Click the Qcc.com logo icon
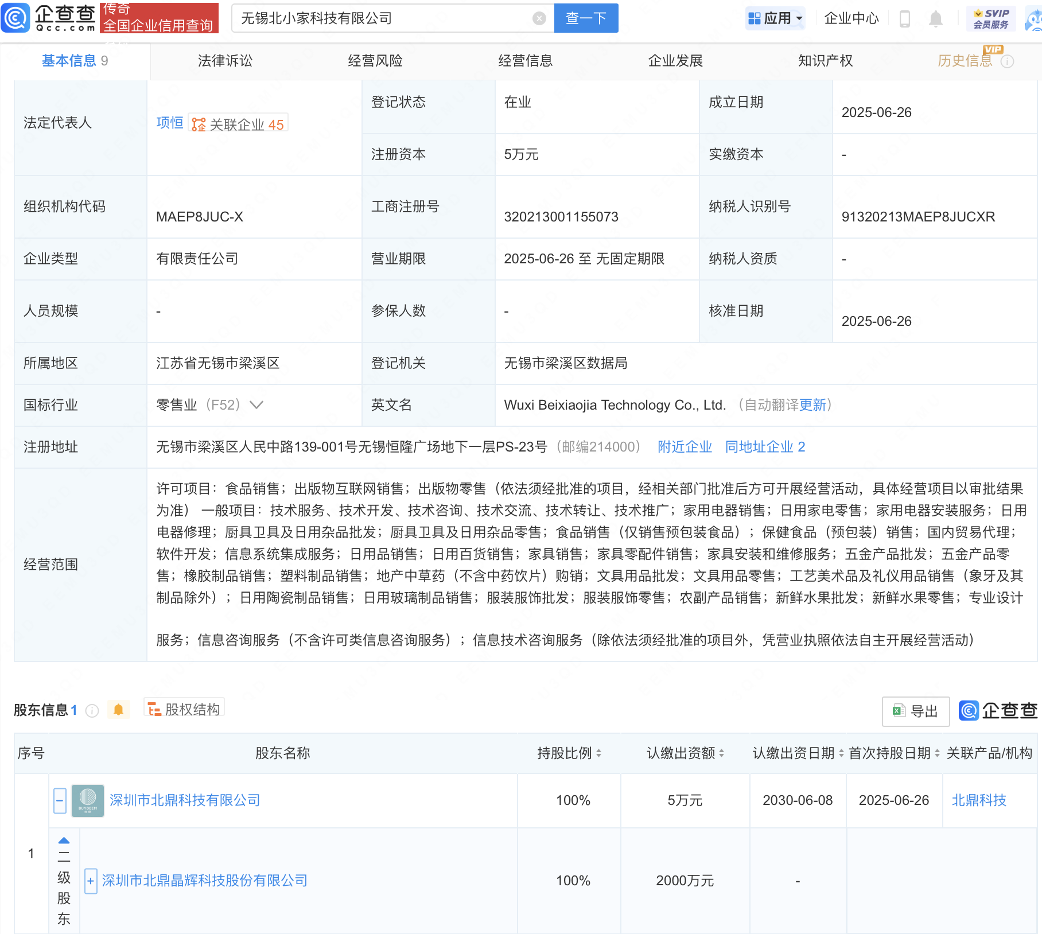Viewport: 1042px width, 934px height. click(x=16, y=18)
